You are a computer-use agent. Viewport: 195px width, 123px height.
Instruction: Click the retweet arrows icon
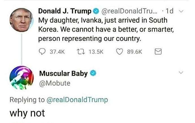click(x=81, y=52)
